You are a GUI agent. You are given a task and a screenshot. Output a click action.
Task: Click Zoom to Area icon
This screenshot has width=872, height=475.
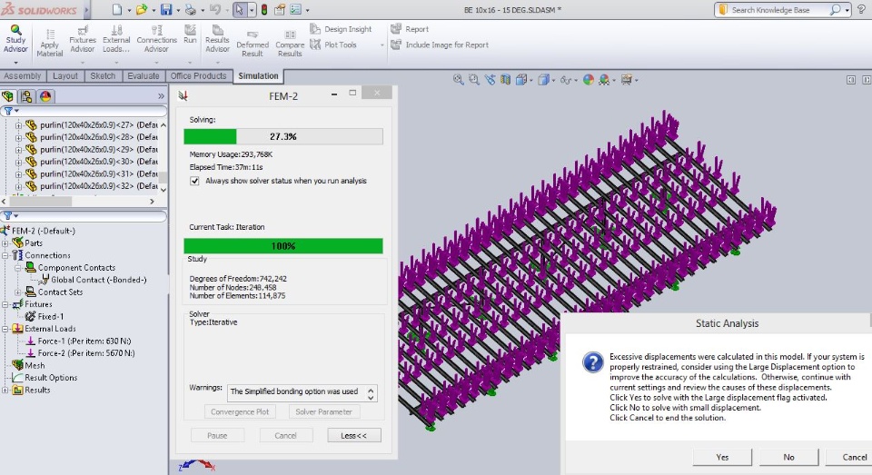coord(474,80)
